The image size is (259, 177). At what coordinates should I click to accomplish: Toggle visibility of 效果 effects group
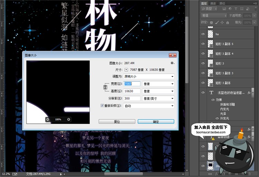tap(213, 100)
